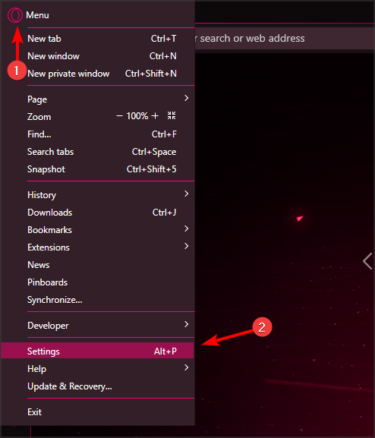This screenshot has height=438, width=375.
Task: Open a New window
Action: [x=97, y=56]
